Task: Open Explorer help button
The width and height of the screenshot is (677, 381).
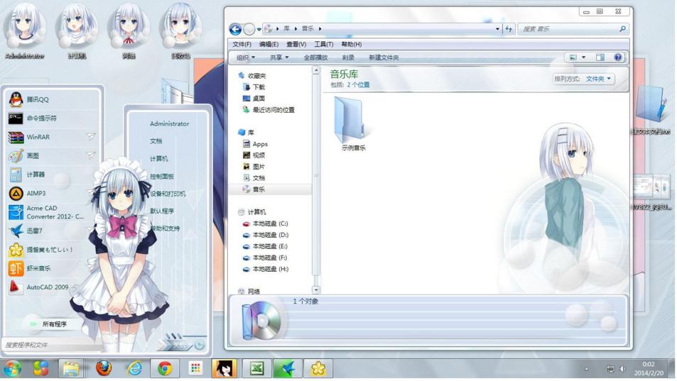Action: (x=618, y=57)
